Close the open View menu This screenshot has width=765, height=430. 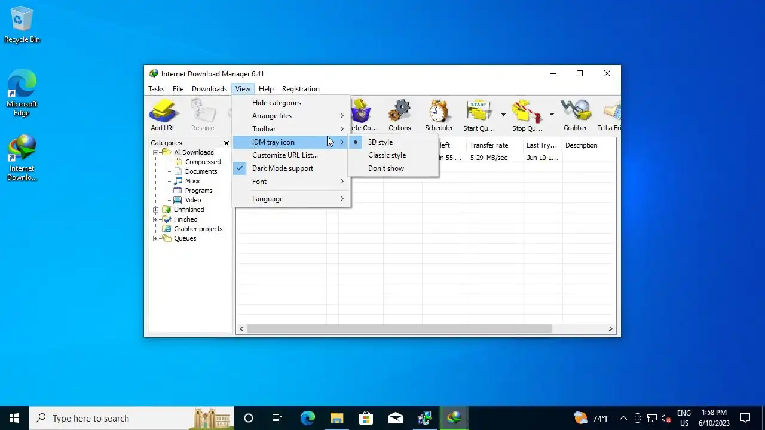tap(243, 89)
